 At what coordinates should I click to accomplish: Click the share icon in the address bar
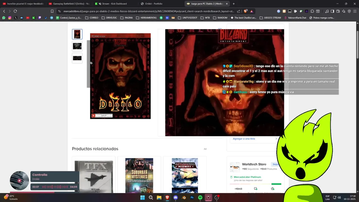click(x=238, y=11)
